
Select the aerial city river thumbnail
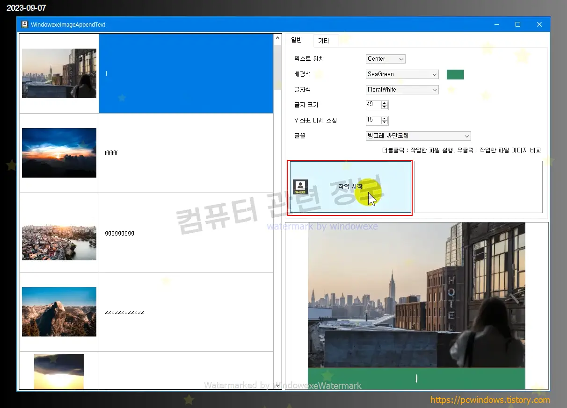click(59, 235)
